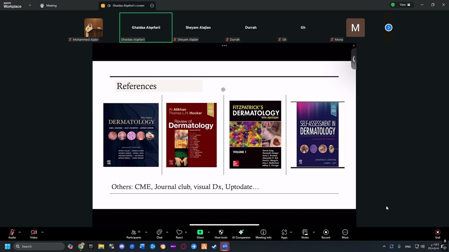Show Meeting info
The image size is (449, 252).
click(x=263, y=234)
